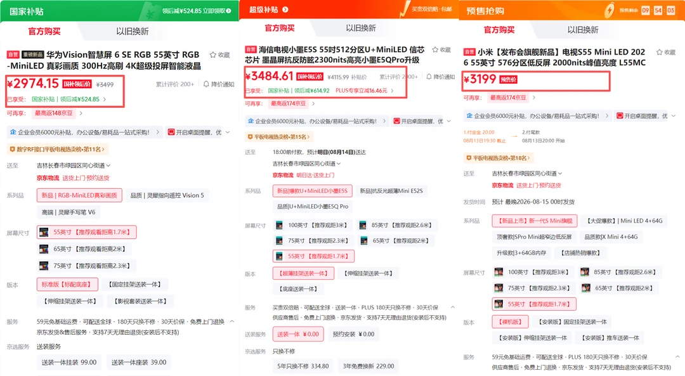Collapse Hisense 服务 details with up arrow
Screen dimensions: 685x376
pos(453,308)
